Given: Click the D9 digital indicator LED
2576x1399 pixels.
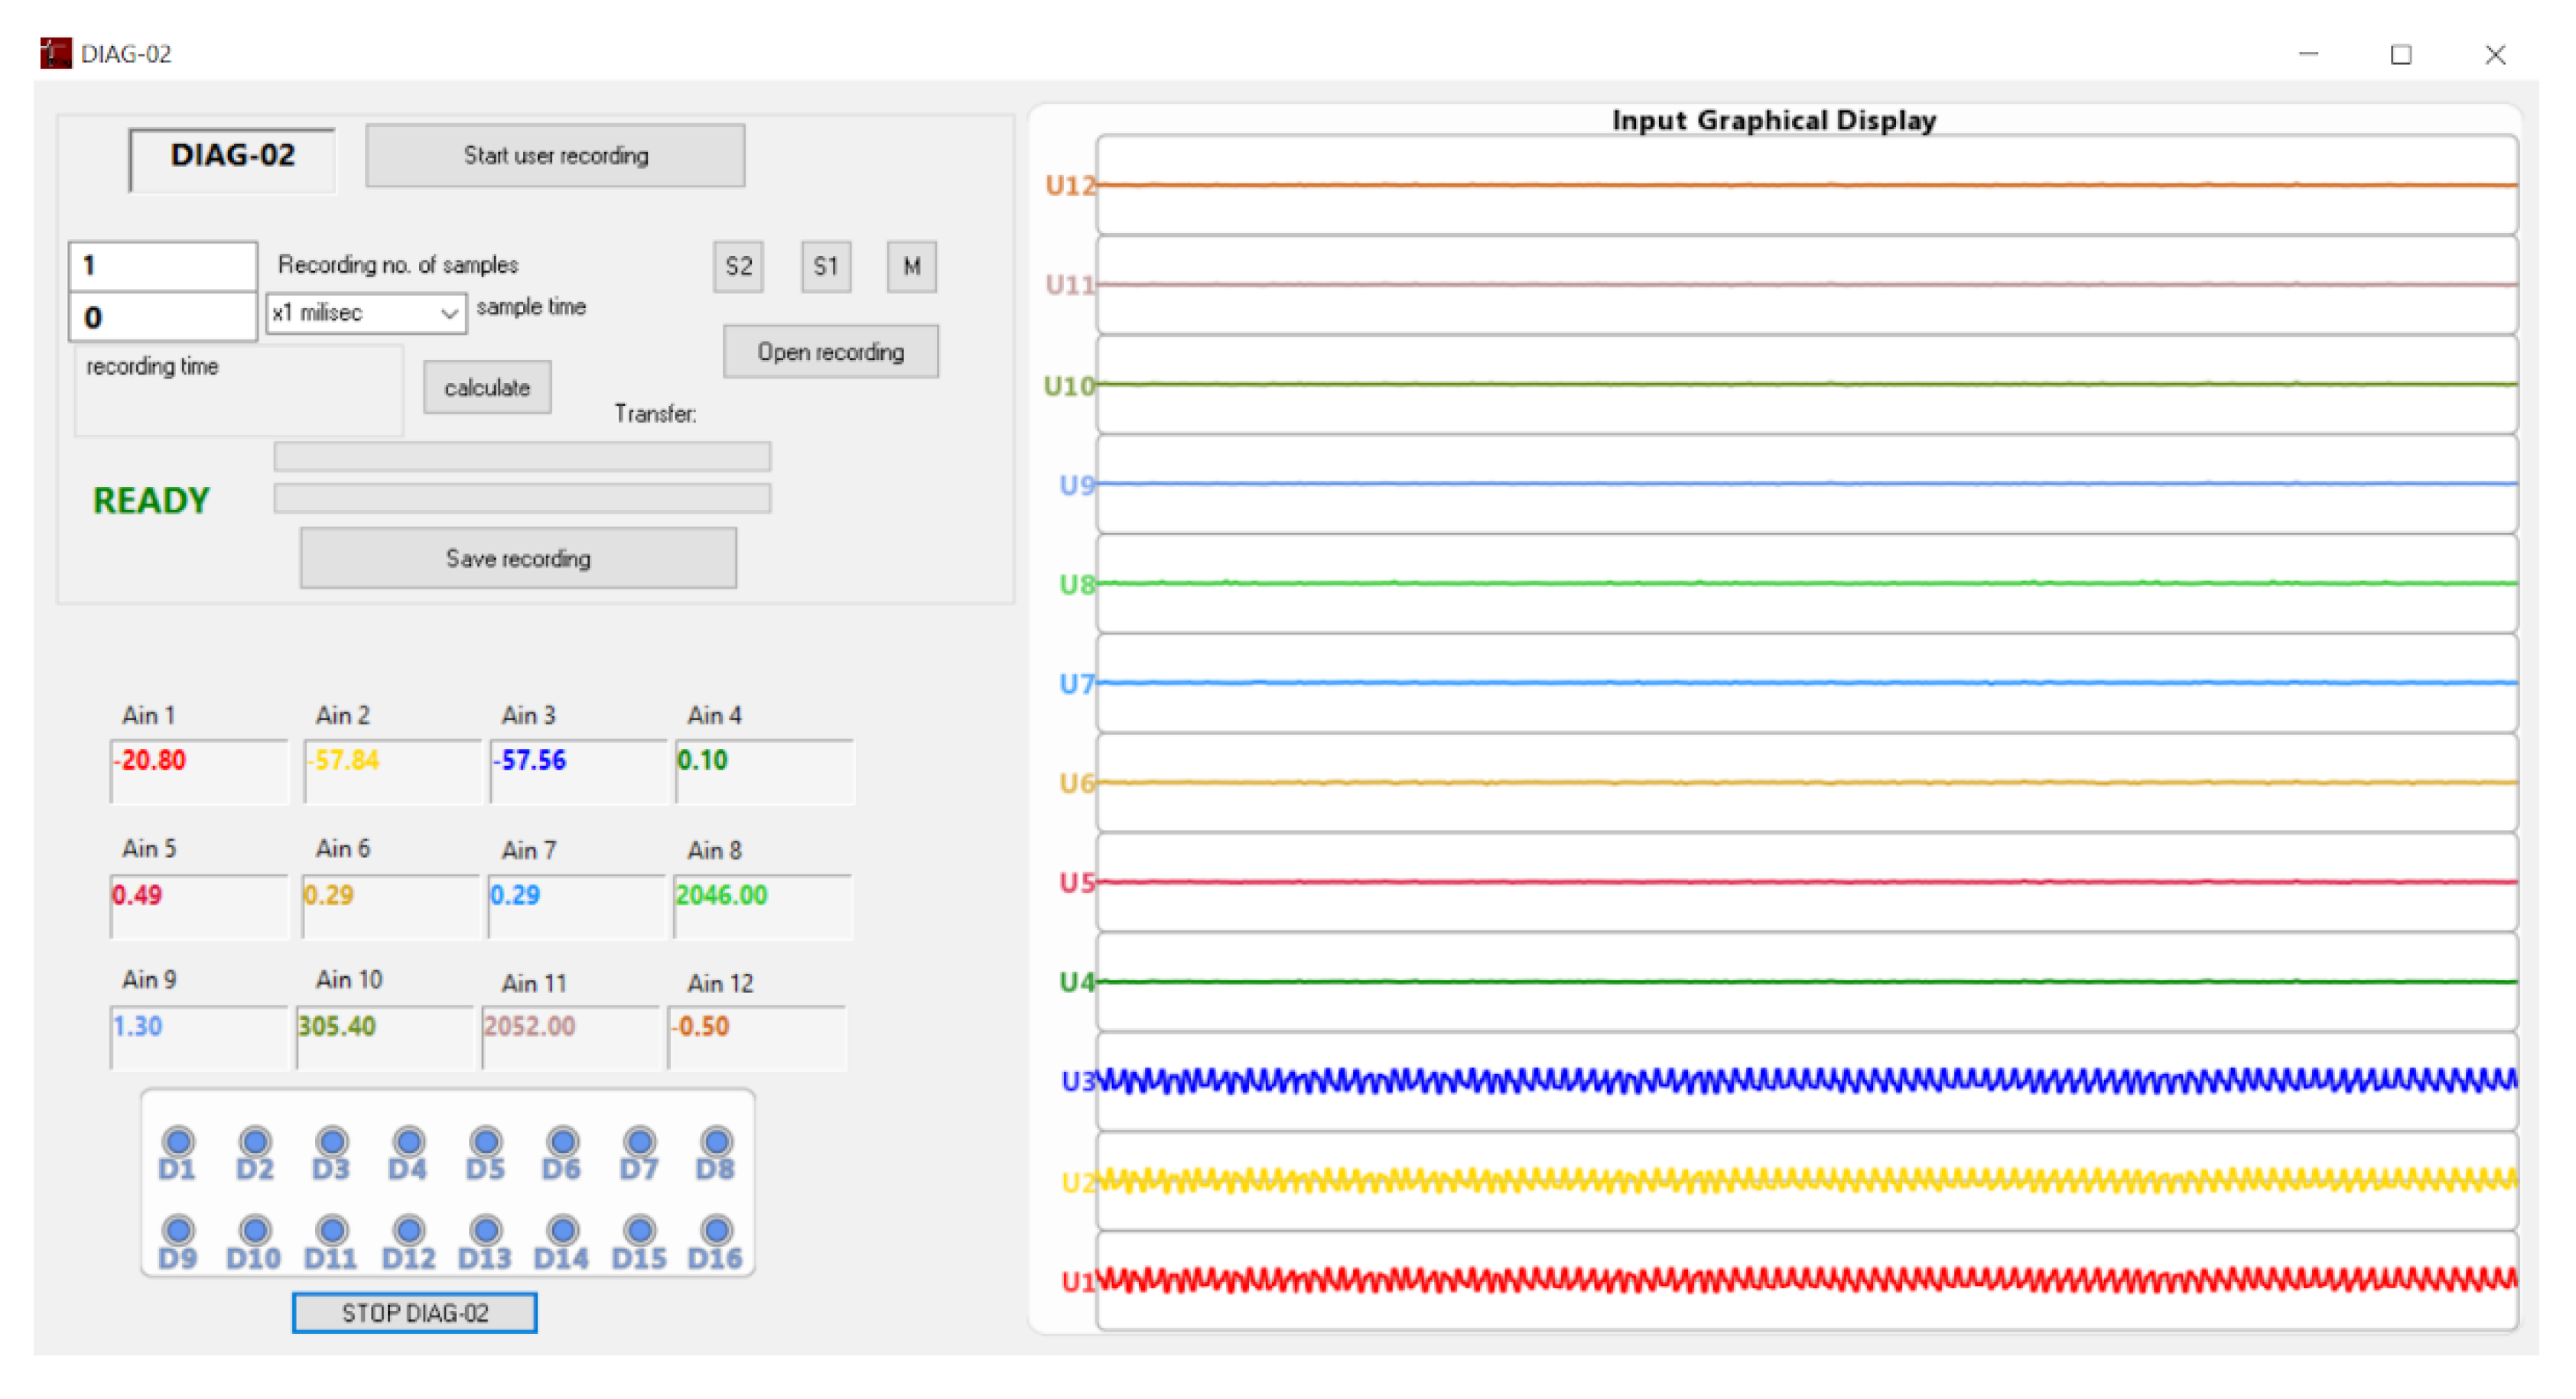Looking at the screenshot, I should point(178,1229).
